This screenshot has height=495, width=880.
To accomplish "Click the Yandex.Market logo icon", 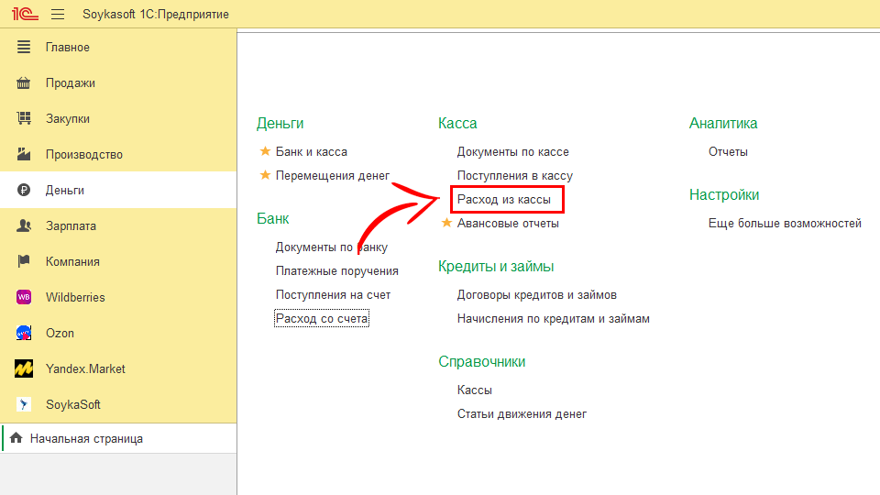I will click(25, 368).
